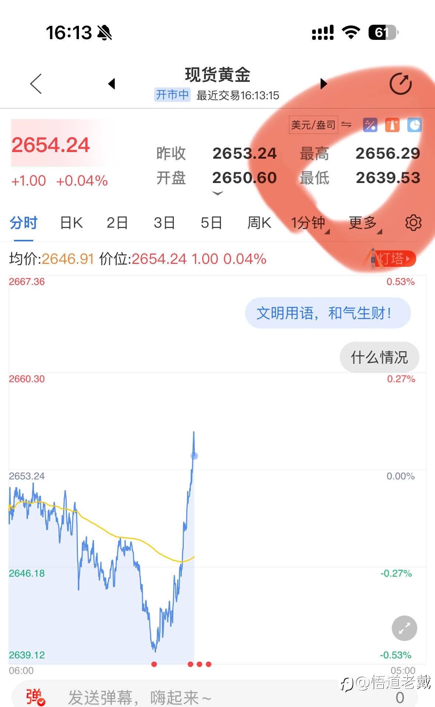Switch to the 日K tab
Viewport: 435px width, 707px height.
tap(71, 223)
